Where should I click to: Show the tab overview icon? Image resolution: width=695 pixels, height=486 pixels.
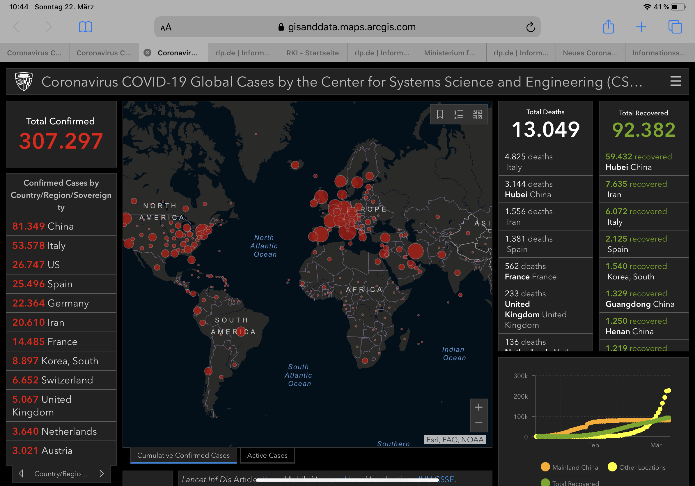tap(675, 27)
